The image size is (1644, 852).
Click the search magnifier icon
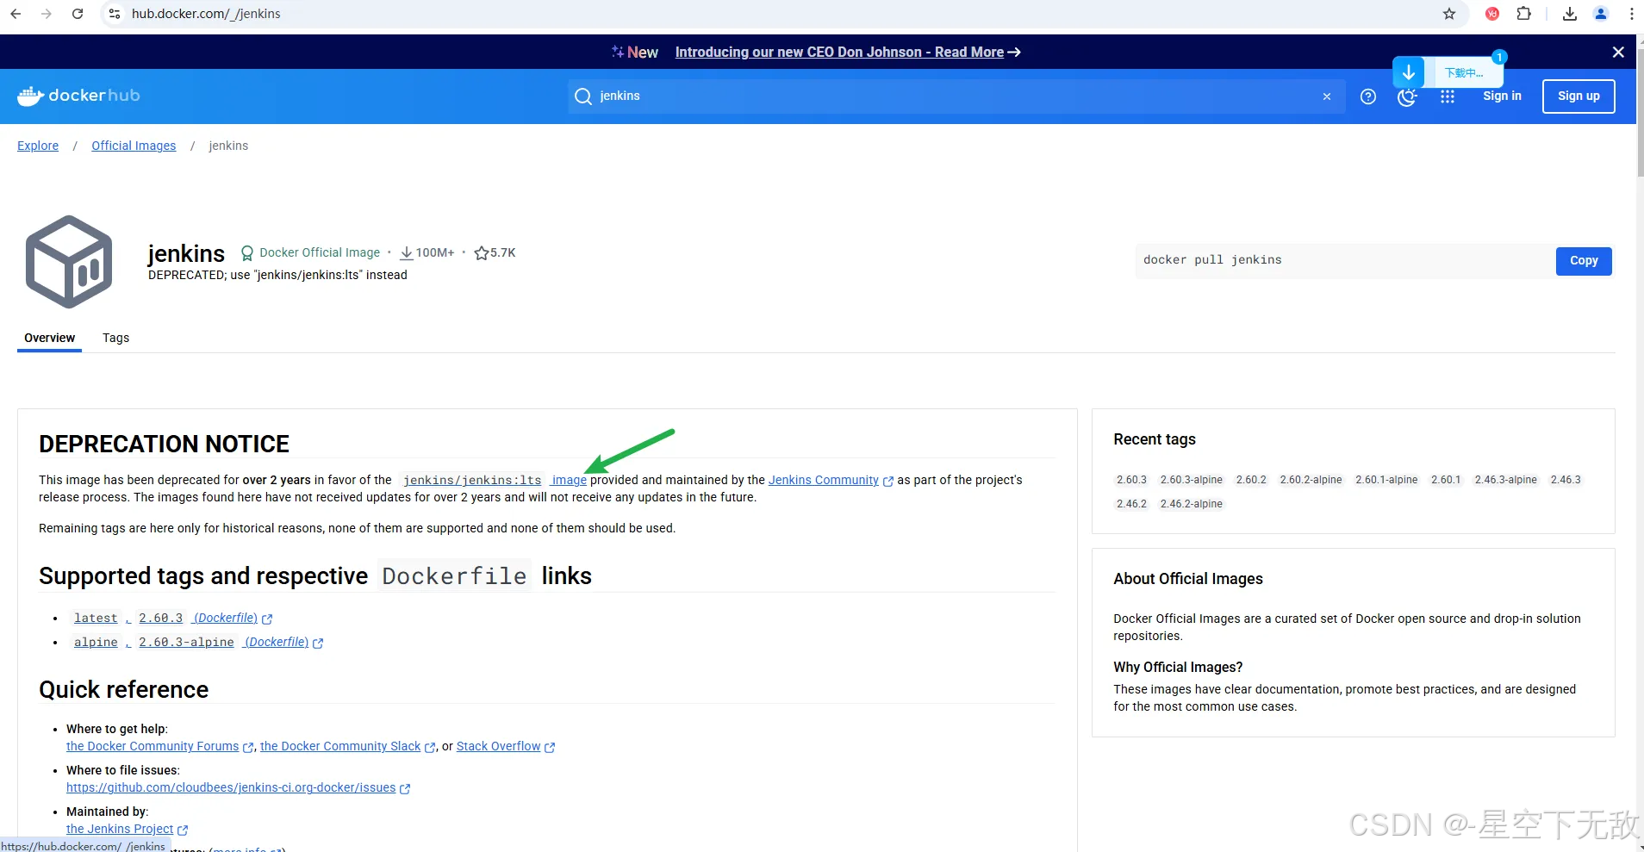click(583, 96)
